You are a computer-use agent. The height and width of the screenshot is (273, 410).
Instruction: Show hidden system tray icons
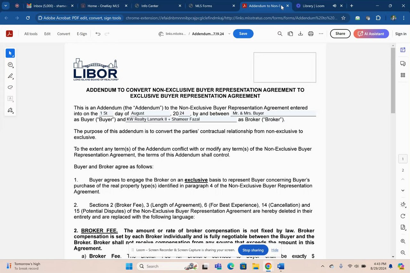[x=323, y=266]
